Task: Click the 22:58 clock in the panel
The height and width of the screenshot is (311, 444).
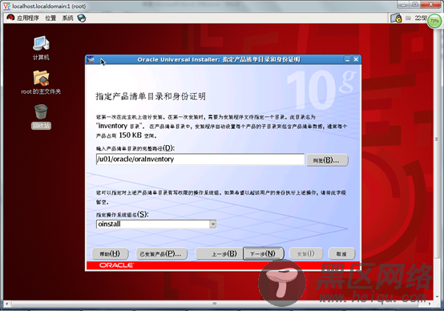Action: 421,18
